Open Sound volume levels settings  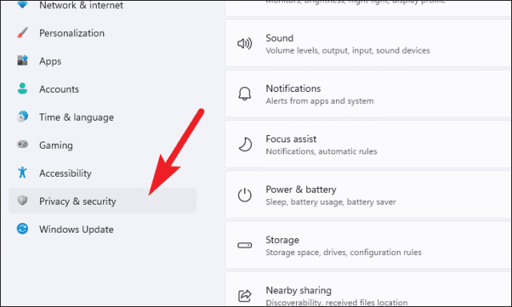point(368,43)
